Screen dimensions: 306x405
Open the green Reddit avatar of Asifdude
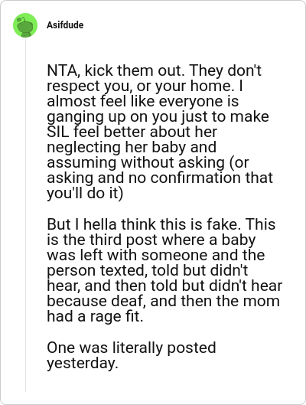pos(25,25)
